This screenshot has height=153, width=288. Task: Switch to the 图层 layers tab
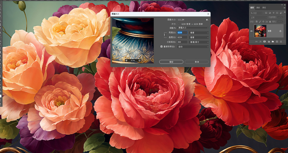[252, 8]
